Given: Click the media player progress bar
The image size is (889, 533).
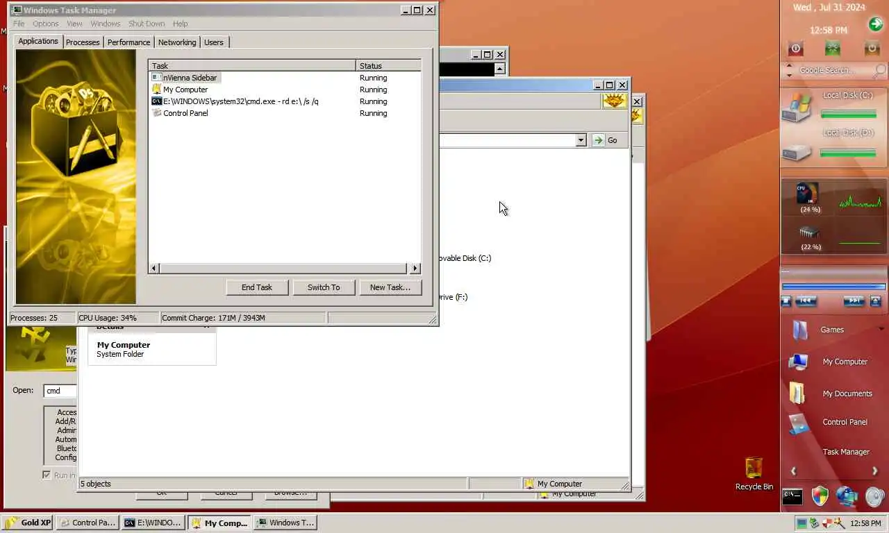Looking at the screenshot, I should click(x=833, y=286).
